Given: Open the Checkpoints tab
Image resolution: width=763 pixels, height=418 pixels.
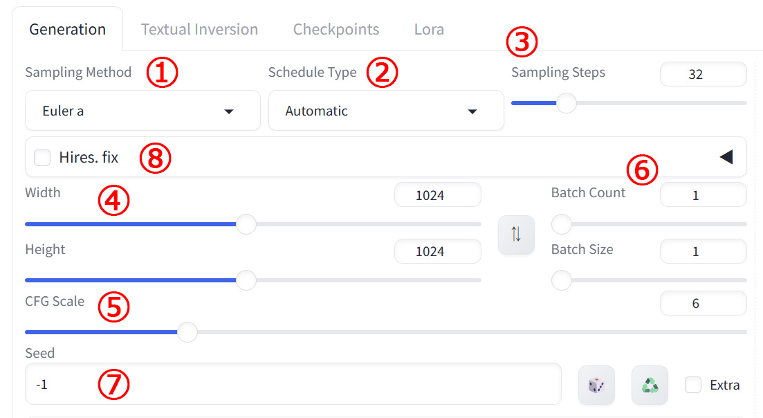Looking at the screenshot, I should click(x=336, y=30).
